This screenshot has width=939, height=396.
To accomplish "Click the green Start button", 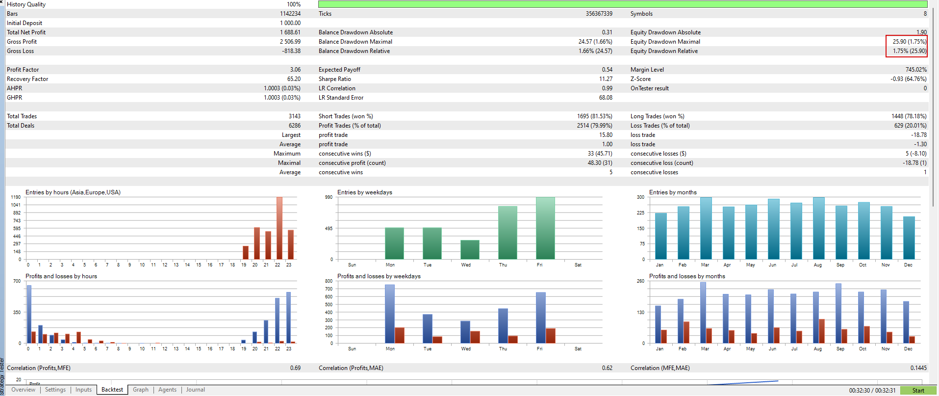I will tap(918, 391).
